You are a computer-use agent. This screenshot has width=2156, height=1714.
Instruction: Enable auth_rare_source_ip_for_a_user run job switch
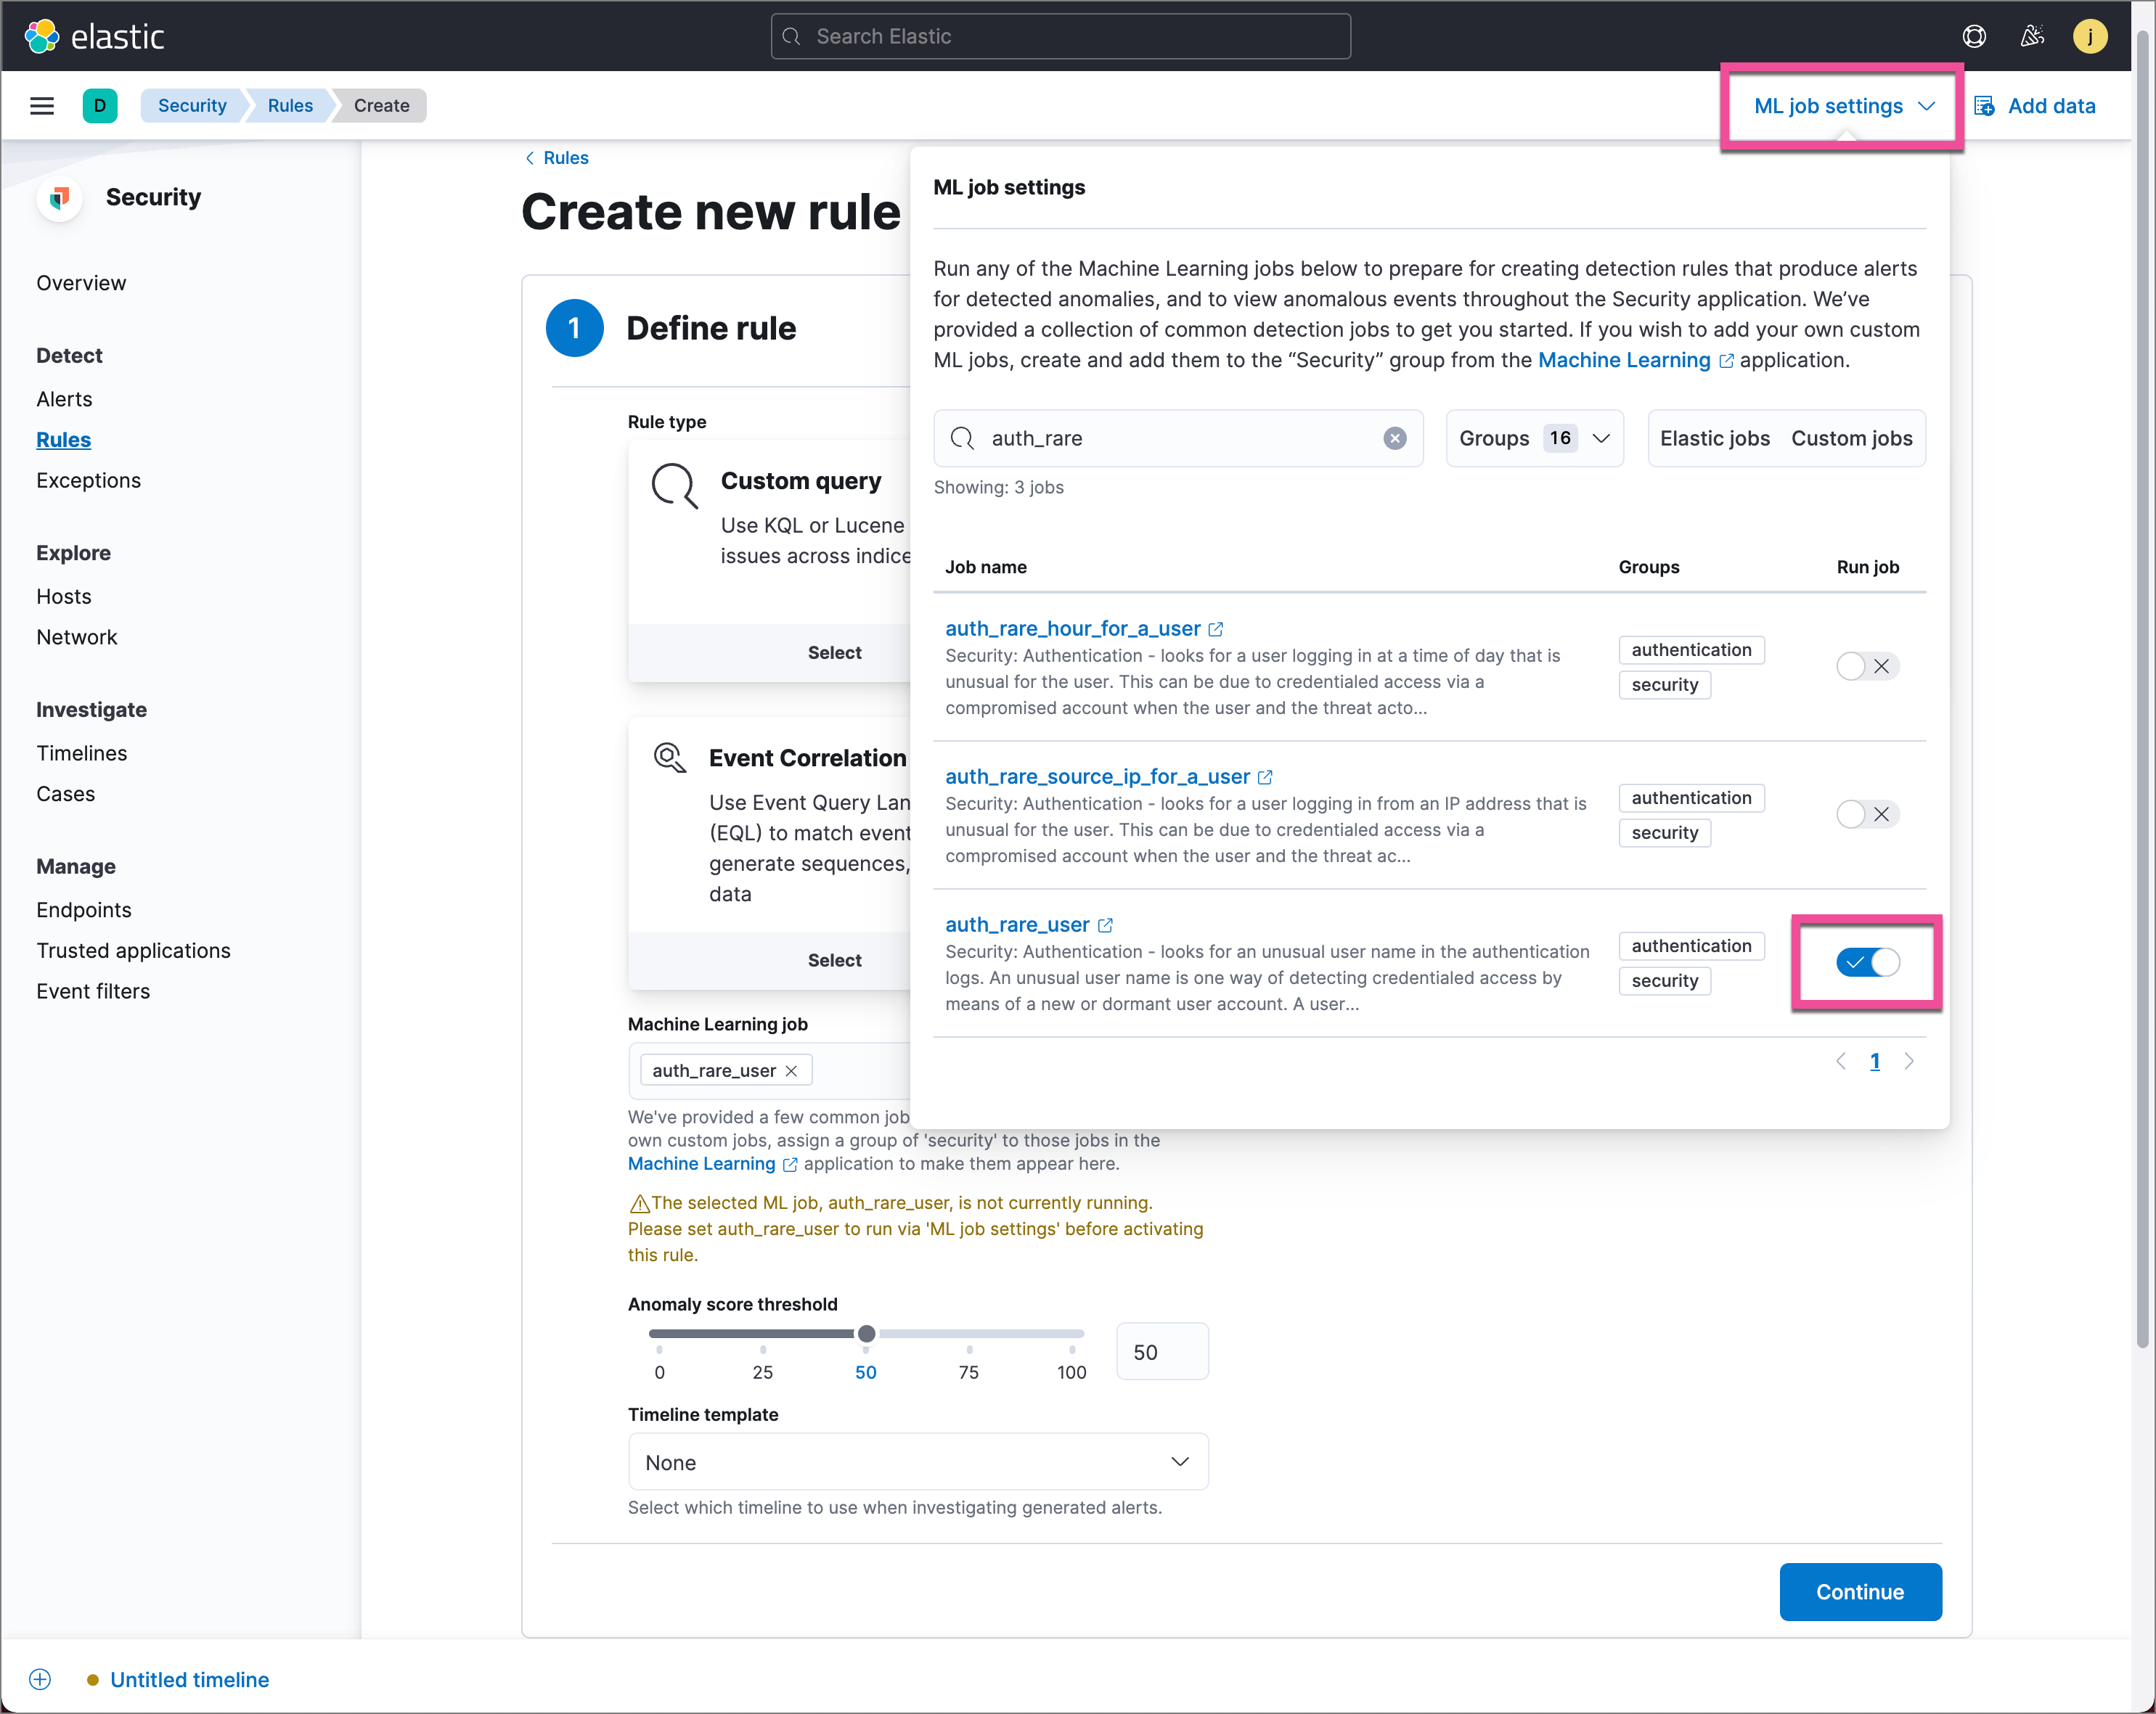click(1866, 814)
